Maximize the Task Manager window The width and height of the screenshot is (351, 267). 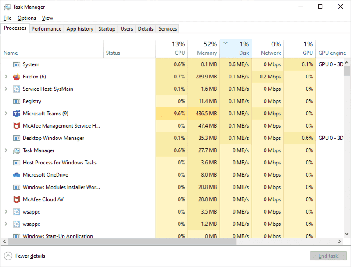pos(320,7)
